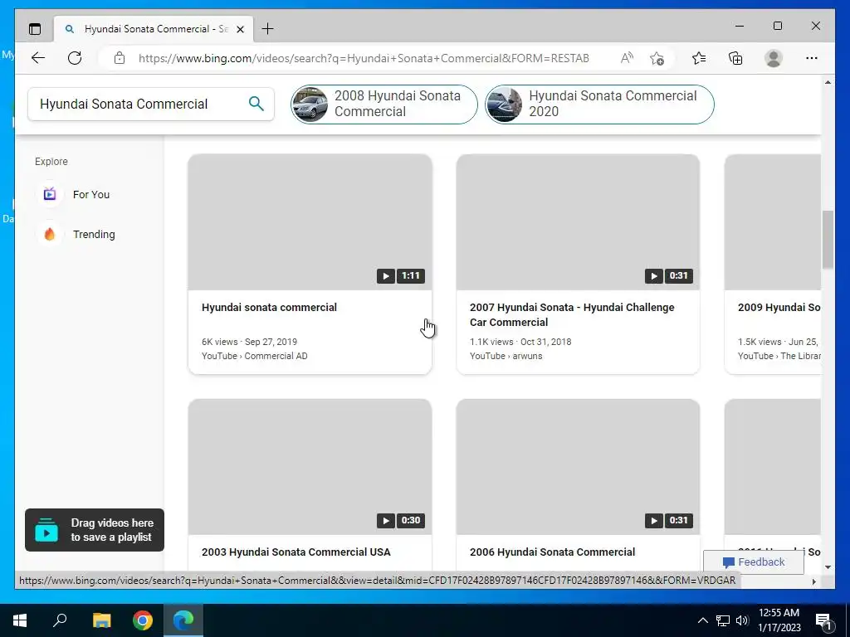
Task: Open the taskbar clock and date
Action: pyautogui.click(x=779, y=620)
